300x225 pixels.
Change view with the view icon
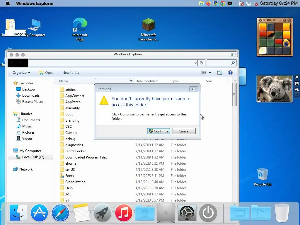click(x=204, y=73)
